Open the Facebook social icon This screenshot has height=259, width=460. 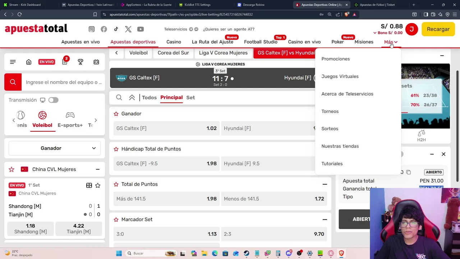tap(104, 29)
